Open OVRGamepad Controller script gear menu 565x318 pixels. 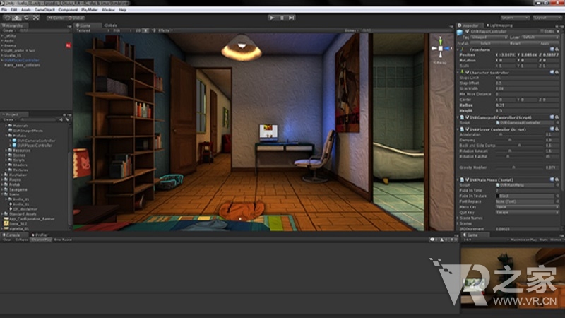click(x=557, y=117)
